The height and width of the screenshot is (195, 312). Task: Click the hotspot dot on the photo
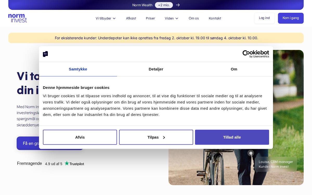click(251, 153)
